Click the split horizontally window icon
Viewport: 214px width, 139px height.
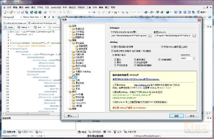point(185,12)
